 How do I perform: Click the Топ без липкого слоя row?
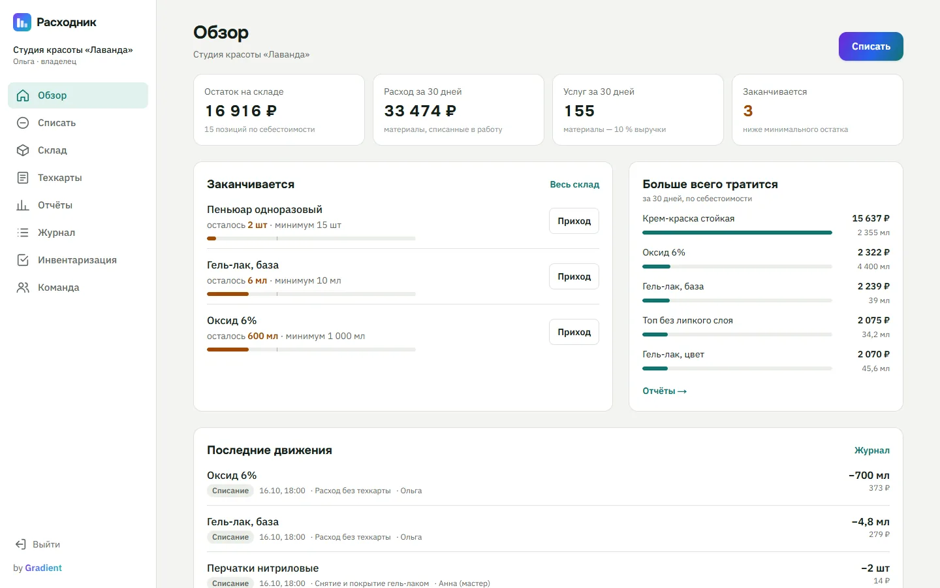click(x=766, y=327)
